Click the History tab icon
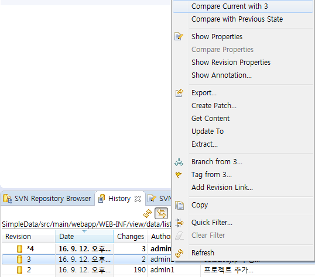The image size is (315, 277). point(102,199)
